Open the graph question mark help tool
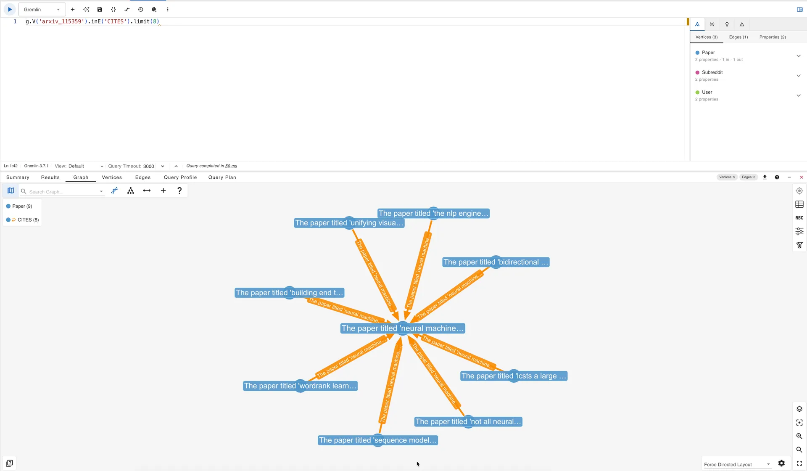Screen dimensions: 807x471 tap(179, 191)
